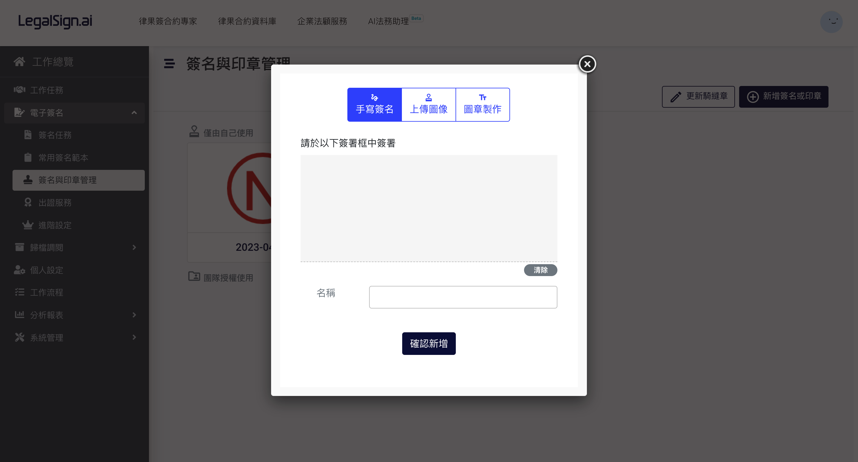Click inside the gray signature canvas

(429, 208)
